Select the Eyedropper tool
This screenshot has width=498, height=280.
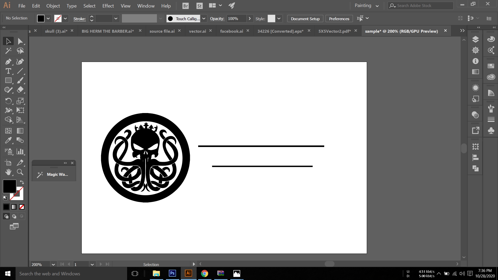pos(8,140)
